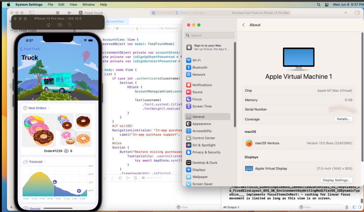Screen dimensions: 364x212
Task: Open Forecast section in simulator app
Action: click(x=34, y=162)
